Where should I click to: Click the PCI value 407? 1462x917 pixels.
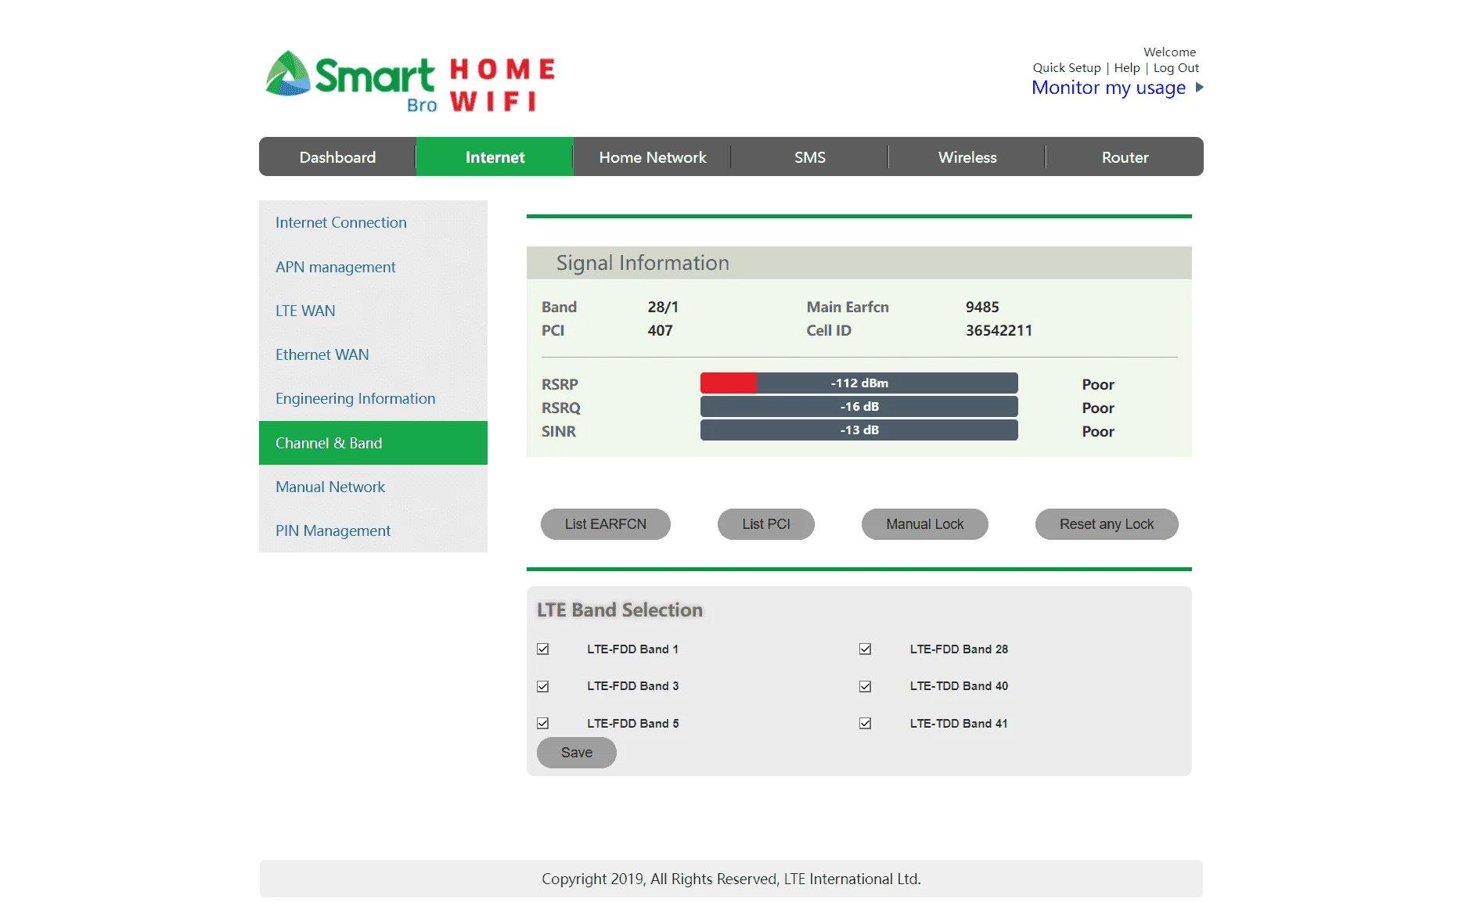[660, 330]
